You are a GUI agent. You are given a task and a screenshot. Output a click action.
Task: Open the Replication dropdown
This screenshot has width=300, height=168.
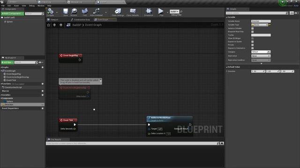click(x=261, y=56)
